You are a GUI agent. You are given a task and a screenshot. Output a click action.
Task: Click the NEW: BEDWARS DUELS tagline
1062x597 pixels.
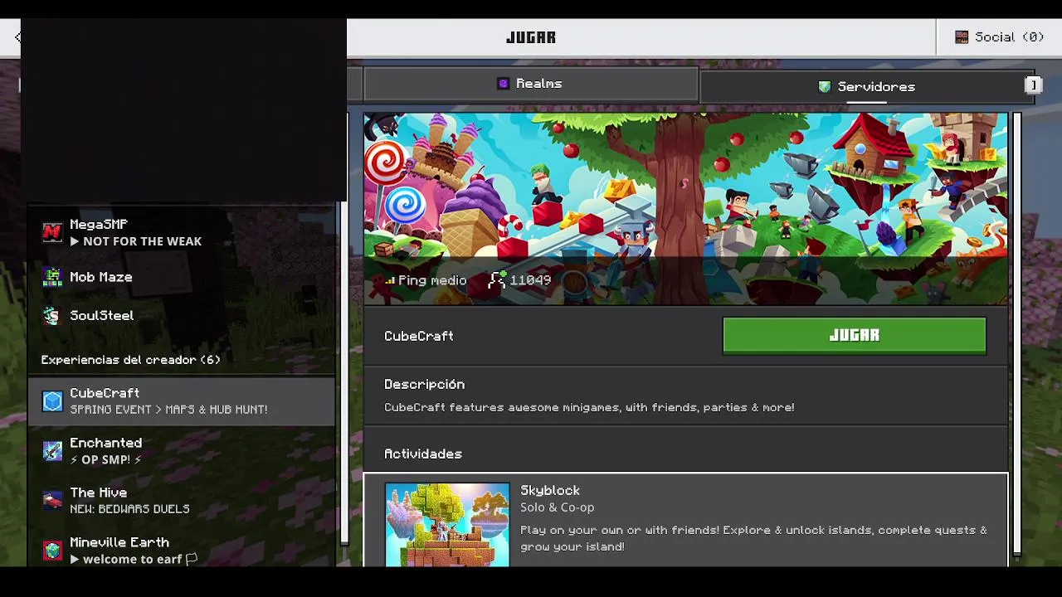[x=129, y=509]
